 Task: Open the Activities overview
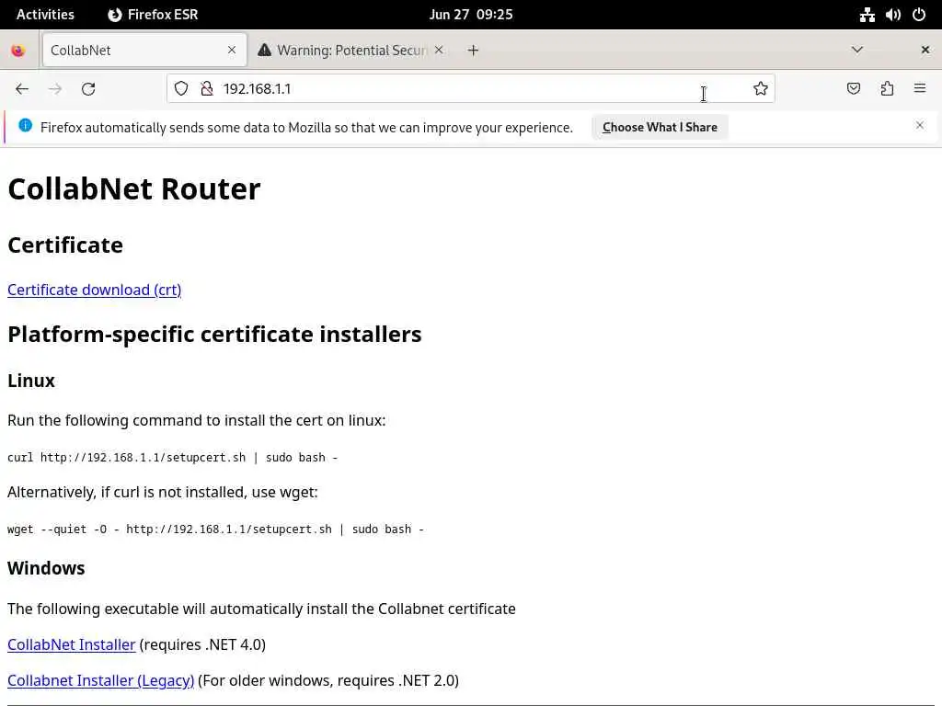pos(45,15)
